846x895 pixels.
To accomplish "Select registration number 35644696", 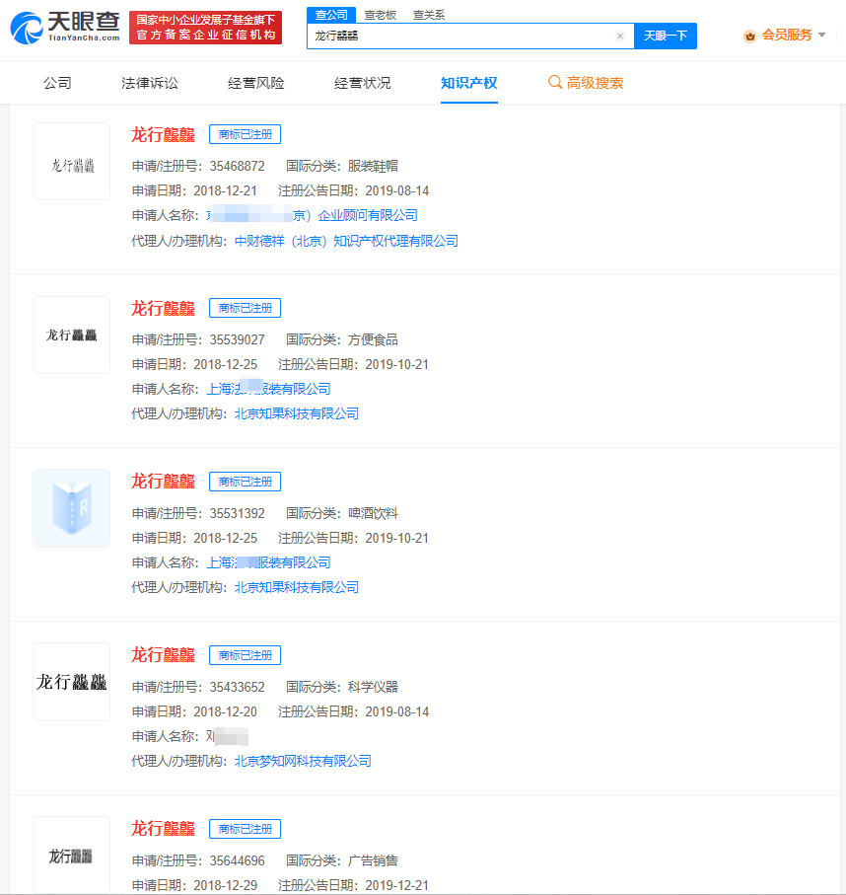I will tap(238, 860).
